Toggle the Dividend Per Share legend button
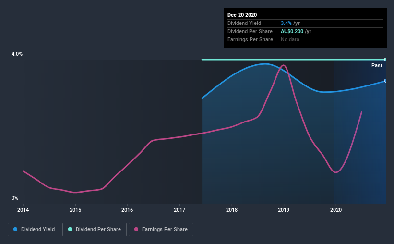The image size is (394, 244). tap(95, 230)
